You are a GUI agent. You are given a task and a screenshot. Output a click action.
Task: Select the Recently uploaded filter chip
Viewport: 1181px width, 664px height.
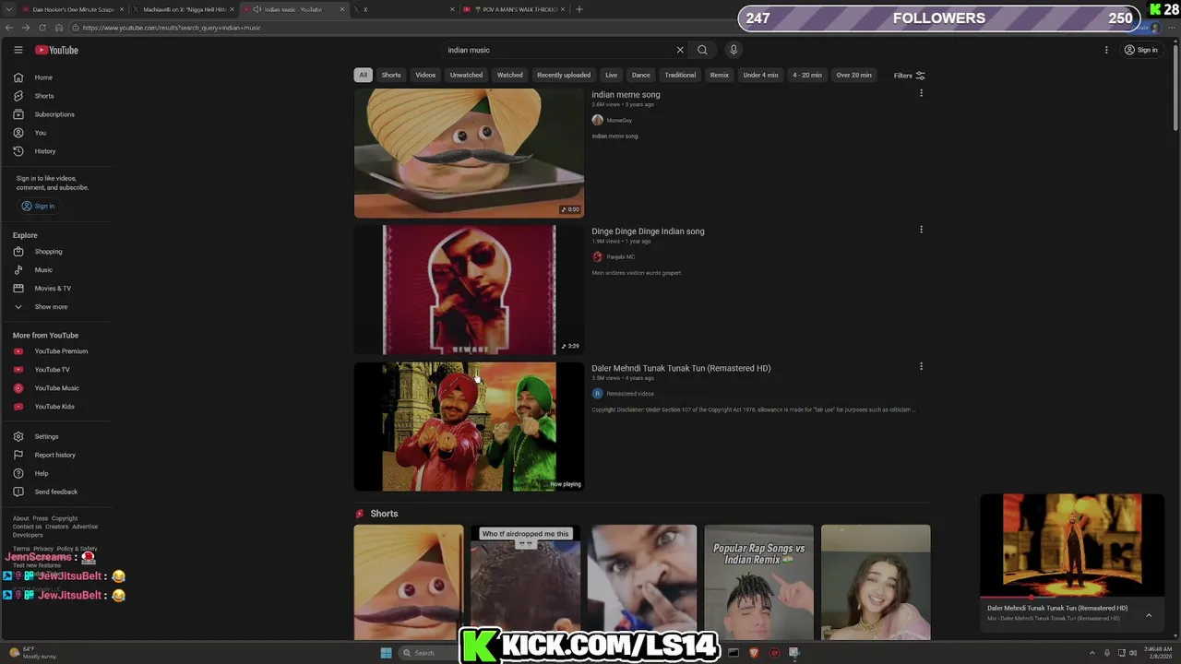pyautogui.click(x=564, y=76)
